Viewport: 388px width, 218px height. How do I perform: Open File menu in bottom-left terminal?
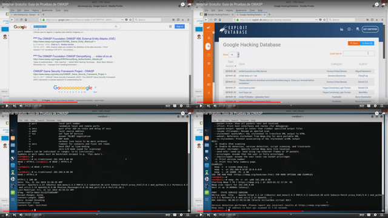click(20, 121)
